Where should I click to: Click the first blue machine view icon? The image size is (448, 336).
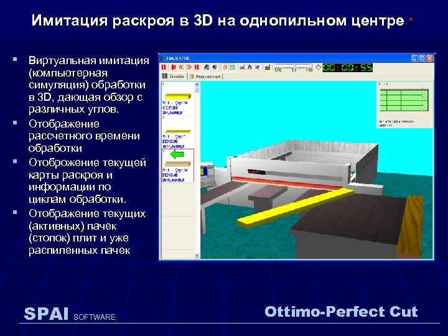[207, 67]
